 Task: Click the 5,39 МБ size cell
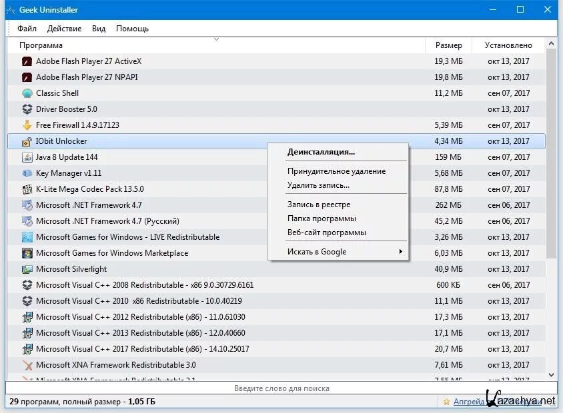point(448,125)
